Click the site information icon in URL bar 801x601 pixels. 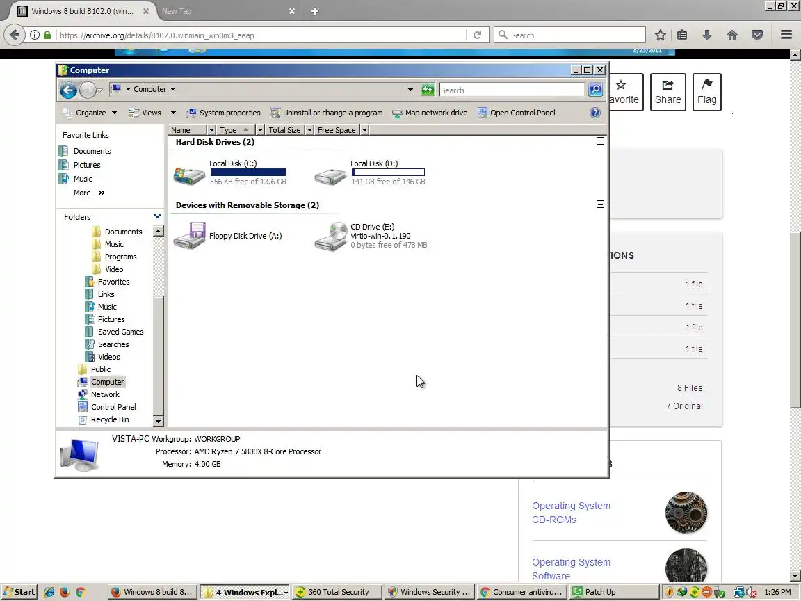tap(34, 35)
